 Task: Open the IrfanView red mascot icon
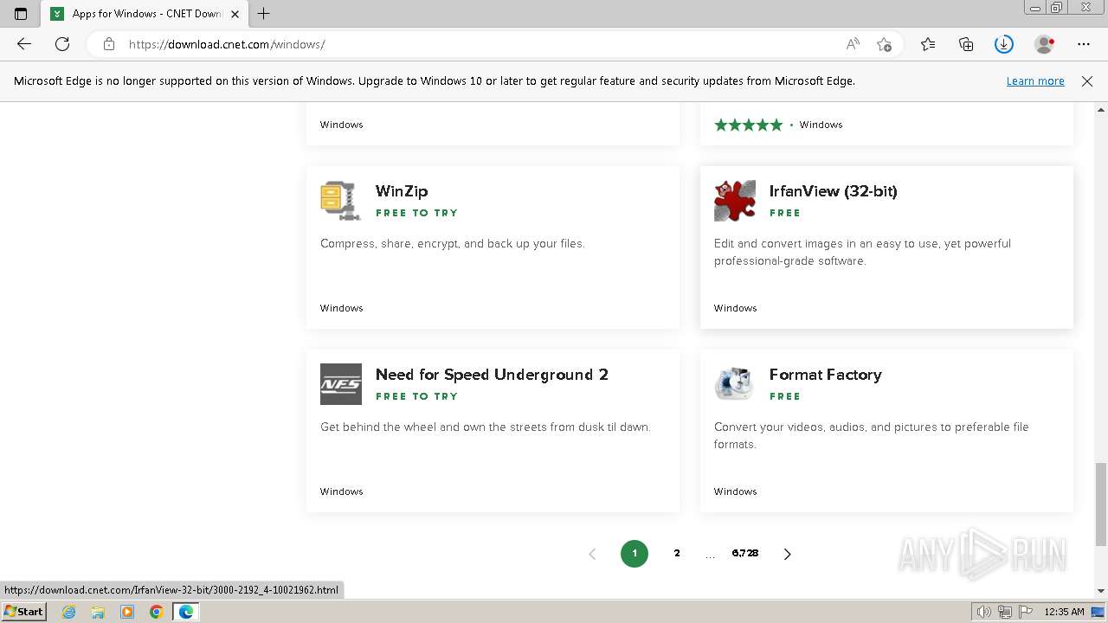click(735, 201)
